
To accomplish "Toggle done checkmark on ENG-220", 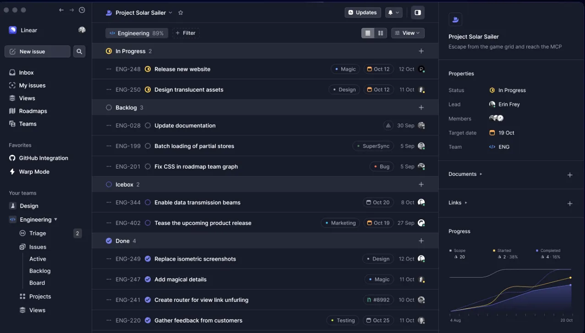I will (x=148, y=321).
